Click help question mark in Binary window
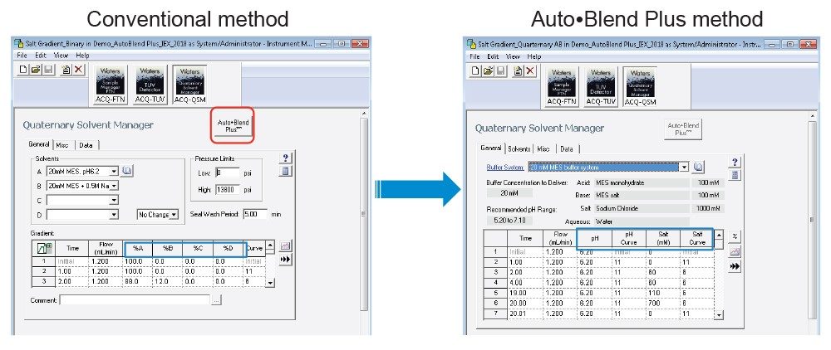This screenshot has width=831, height=350. point(285,158)
